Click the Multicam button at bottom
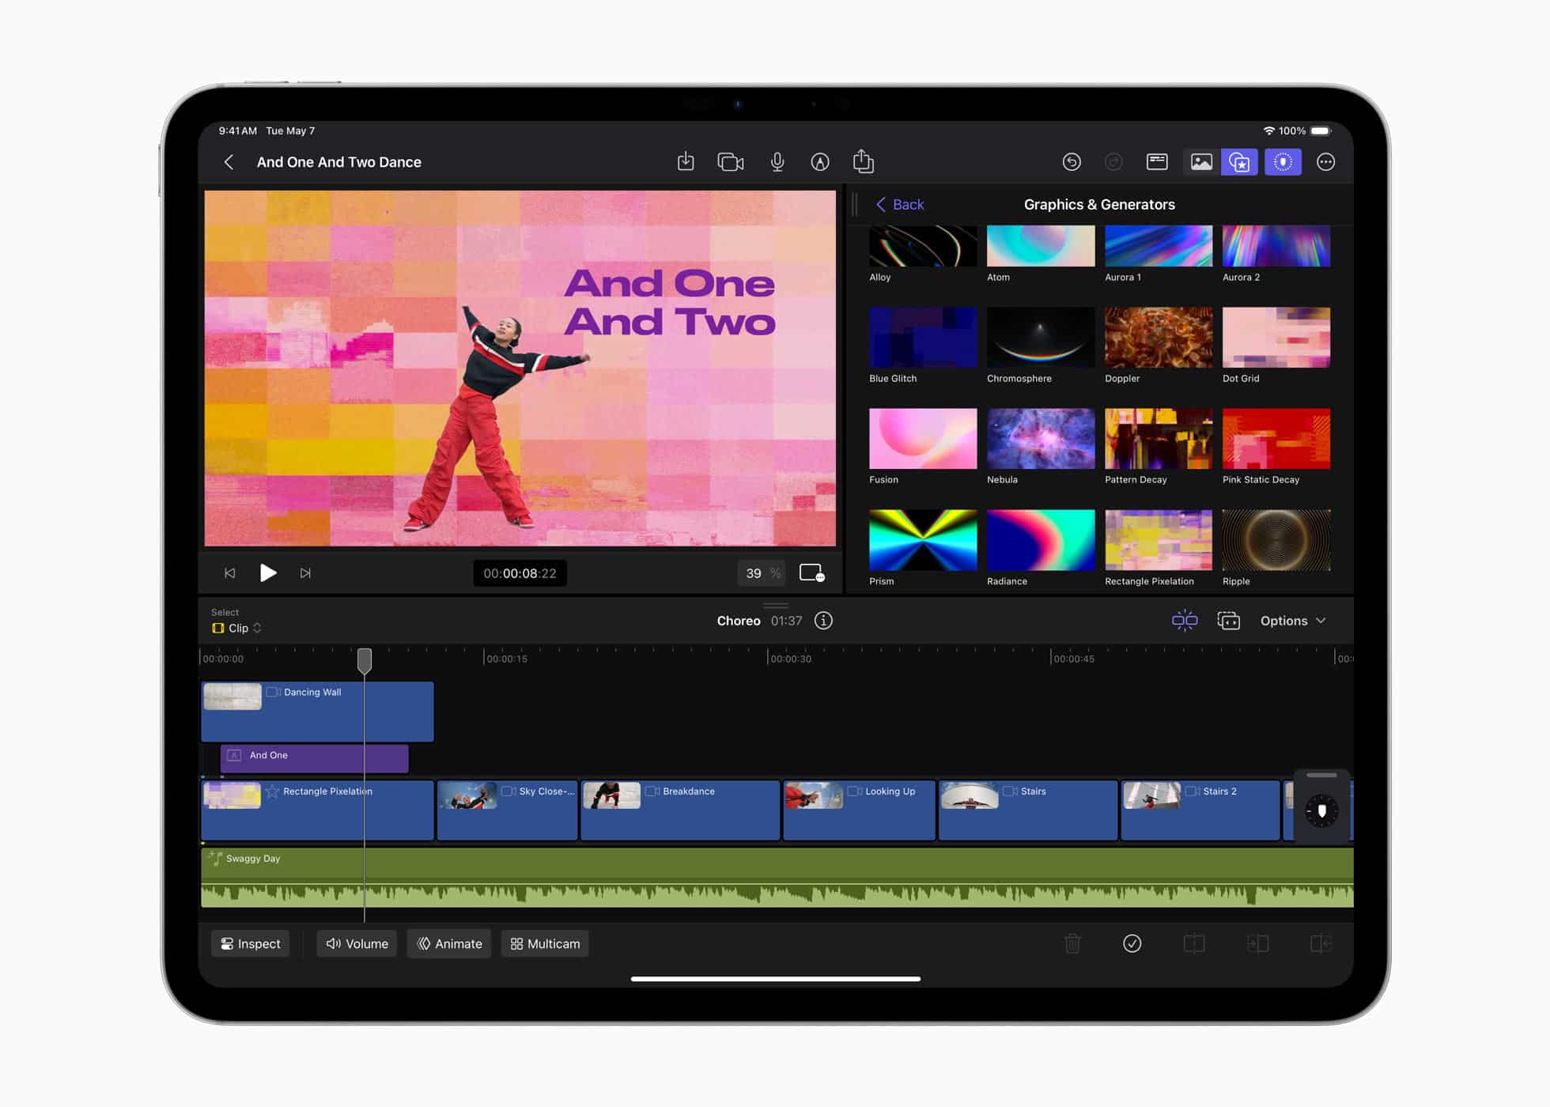Image resolution: width=1550 pixels, height=1107 pixels. point(545,943)
